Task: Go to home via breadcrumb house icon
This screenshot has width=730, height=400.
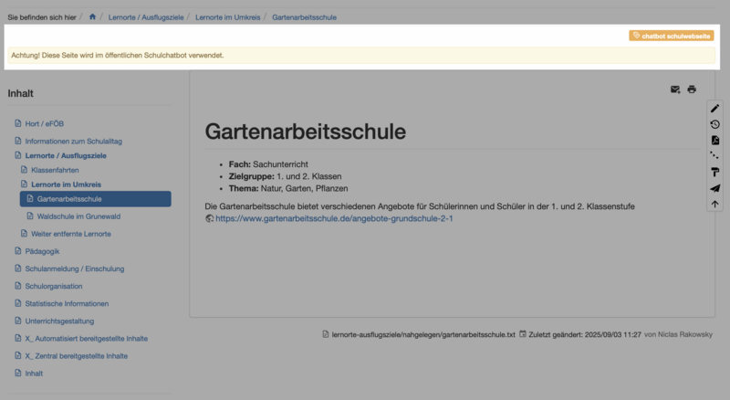Action: (x=92, y=16)
